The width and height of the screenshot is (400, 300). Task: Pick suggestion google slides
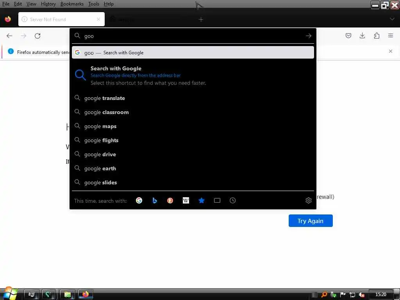(x=193, y=182)
